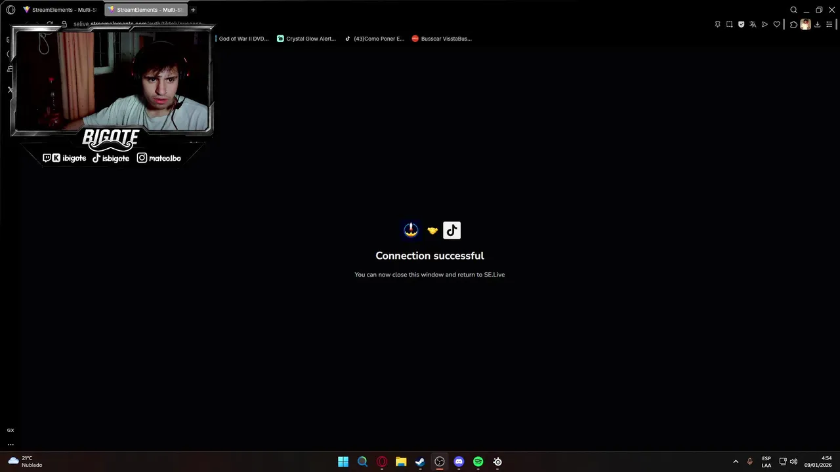Pin the current page with the pushpin icon
This screenshot has height=472, width=840.
point(717,24)
